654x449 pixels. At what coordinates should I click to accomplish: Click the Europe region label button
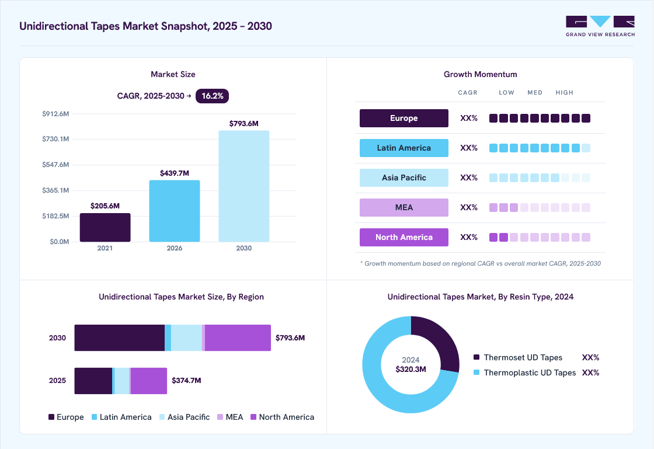tap(403, 119)
